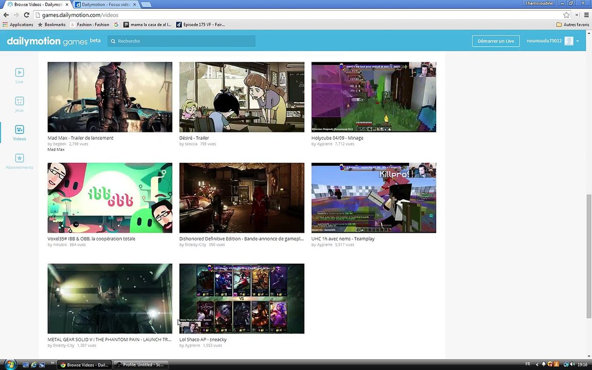Image resolution: width=592 pixels, height=370 pixels.
Task: Play Désiré trailer thumbnail
Action: click(x=242, y=97)
